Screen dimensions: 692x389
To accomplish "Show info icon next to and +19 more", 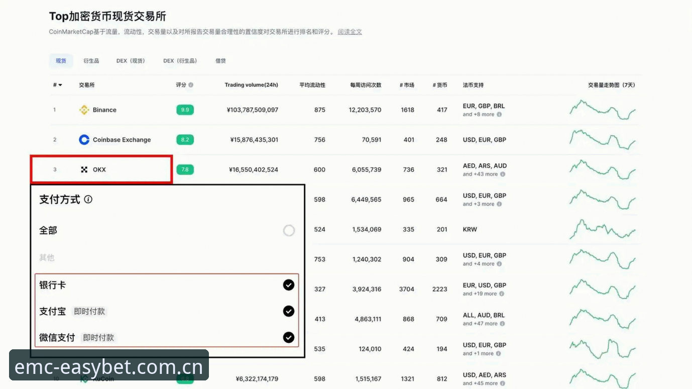I will tap(502, 294).
